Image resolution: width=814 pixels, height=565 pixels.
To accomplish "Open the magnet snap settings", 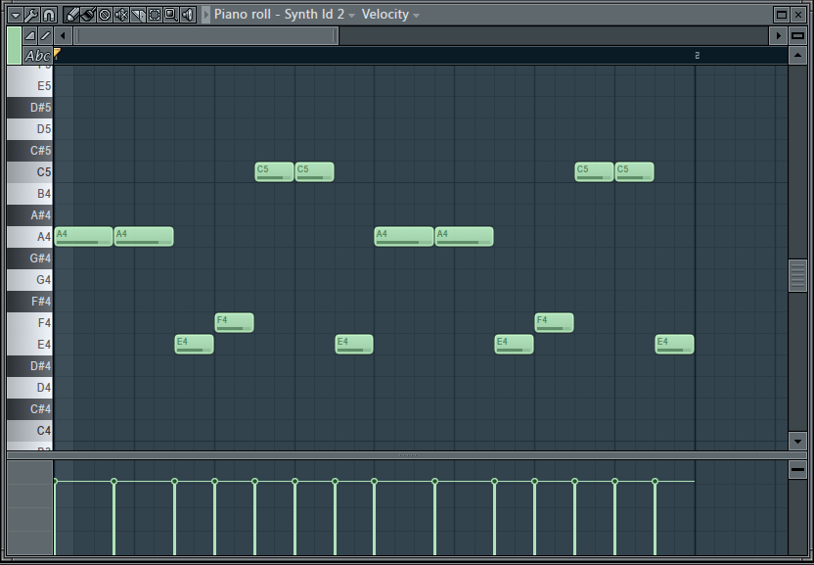I will point(49,15).
